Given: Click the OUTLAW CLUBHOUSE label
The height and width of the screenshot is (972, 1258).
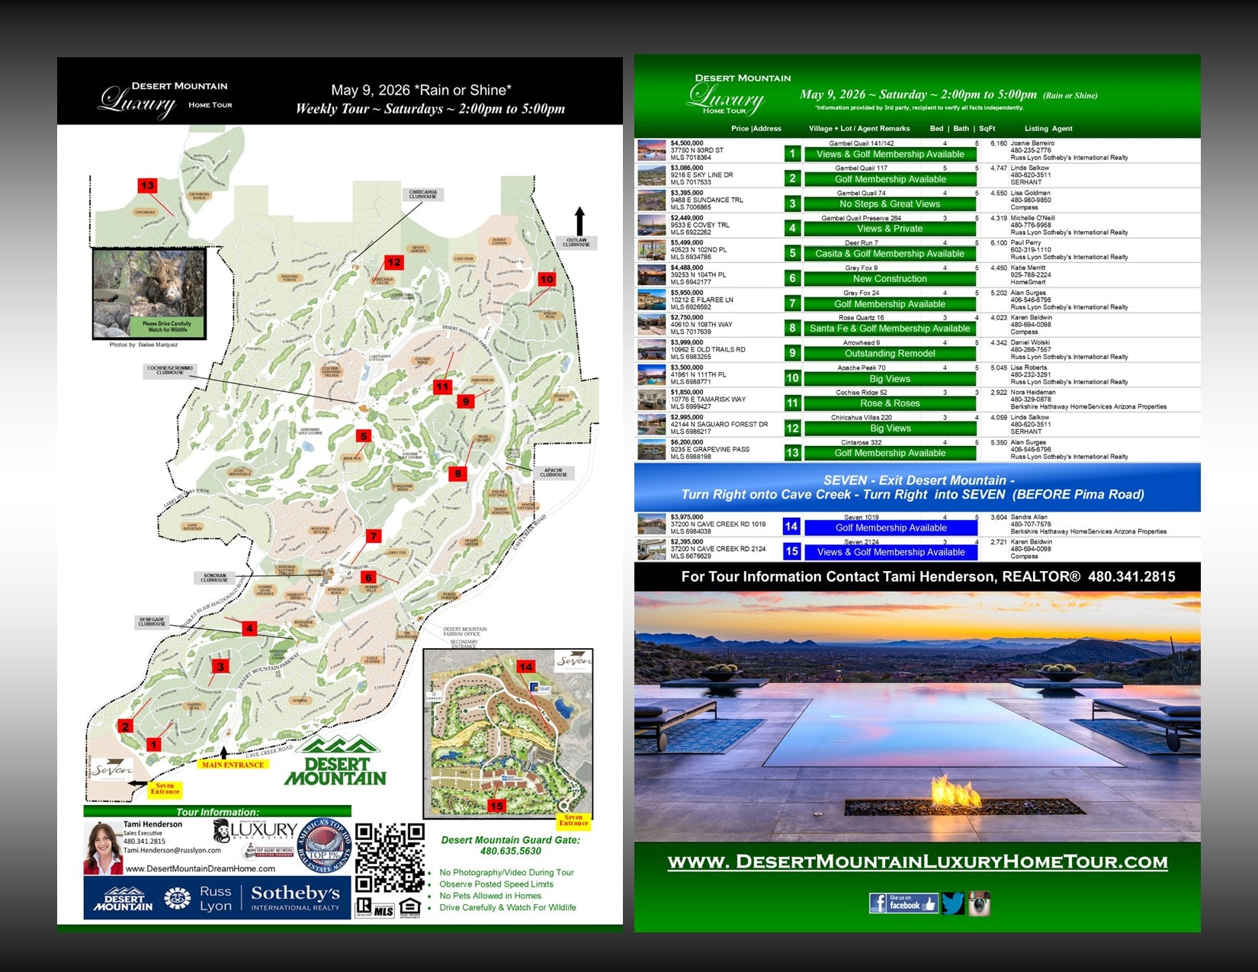Looking at the screenshot, I should click(x=576, y=242).
